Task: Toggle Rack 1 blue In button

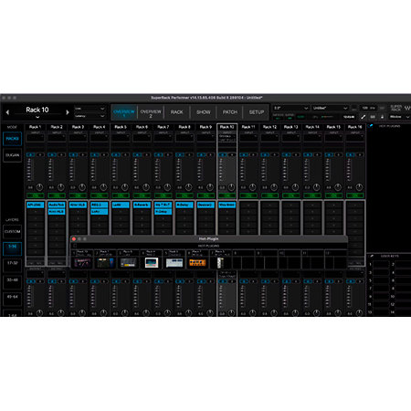Action: point(30,155)
